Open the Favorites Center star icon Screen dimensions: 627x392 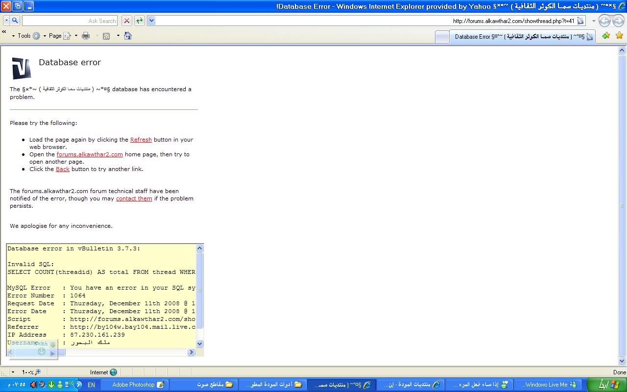619,36
